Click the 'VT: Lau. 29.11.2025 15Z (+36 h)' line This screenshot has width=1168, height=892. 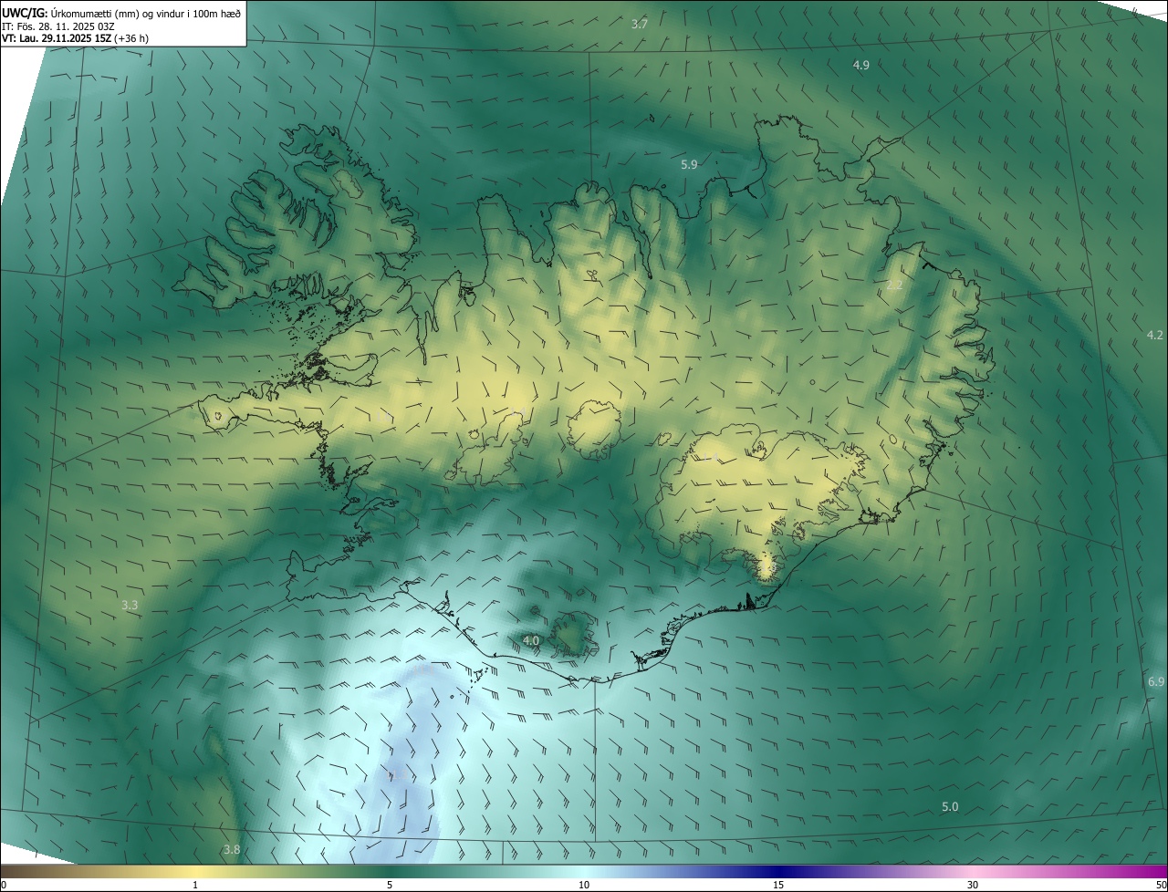(75, 38)
